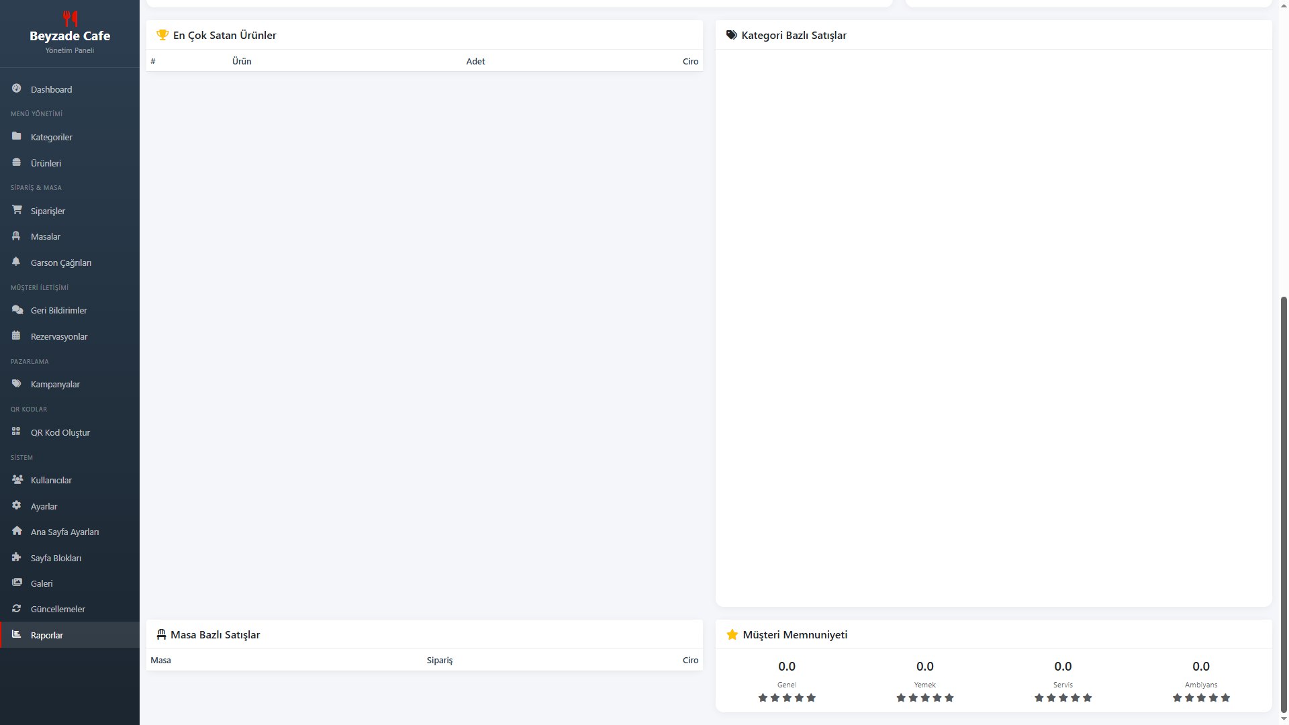Select Kampanyalar in the sidebar
Screen dimensions: 1289x725
point(55,384)
